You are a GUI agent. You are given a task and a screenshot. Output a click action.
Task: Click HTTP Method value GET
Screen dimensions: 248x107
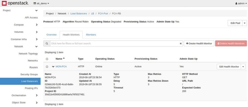pos(185,78)
